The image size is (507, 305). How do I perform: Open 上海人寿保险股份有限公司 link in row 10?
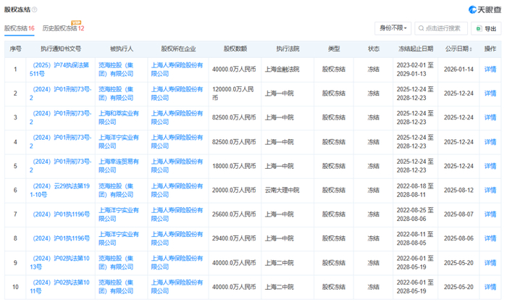pos(177,287)
